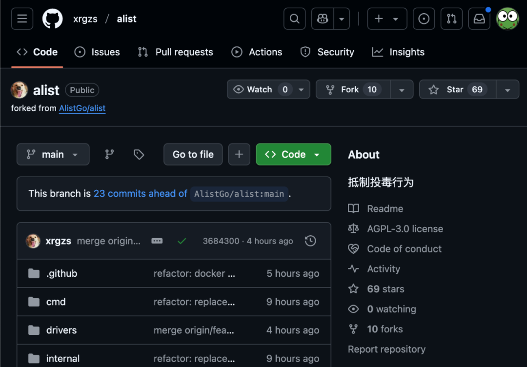This screenshot has height=367, width=527.
Task: Open the .github folder
Action: click(62, 273)
